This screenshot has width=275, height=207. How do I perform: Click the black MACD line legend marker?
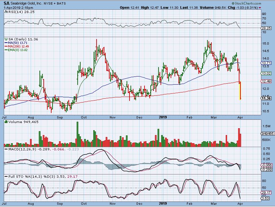click(x=6, y=149)
